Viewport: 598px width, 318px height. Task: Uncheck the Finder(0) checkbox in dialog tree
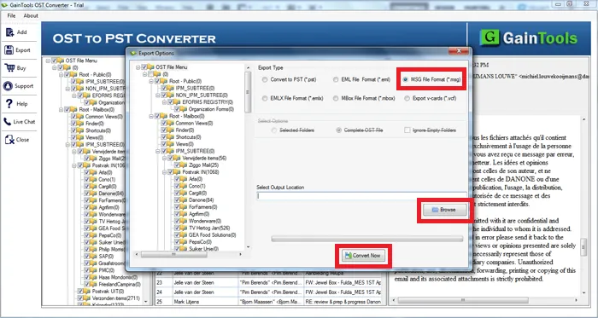(164, 130)
